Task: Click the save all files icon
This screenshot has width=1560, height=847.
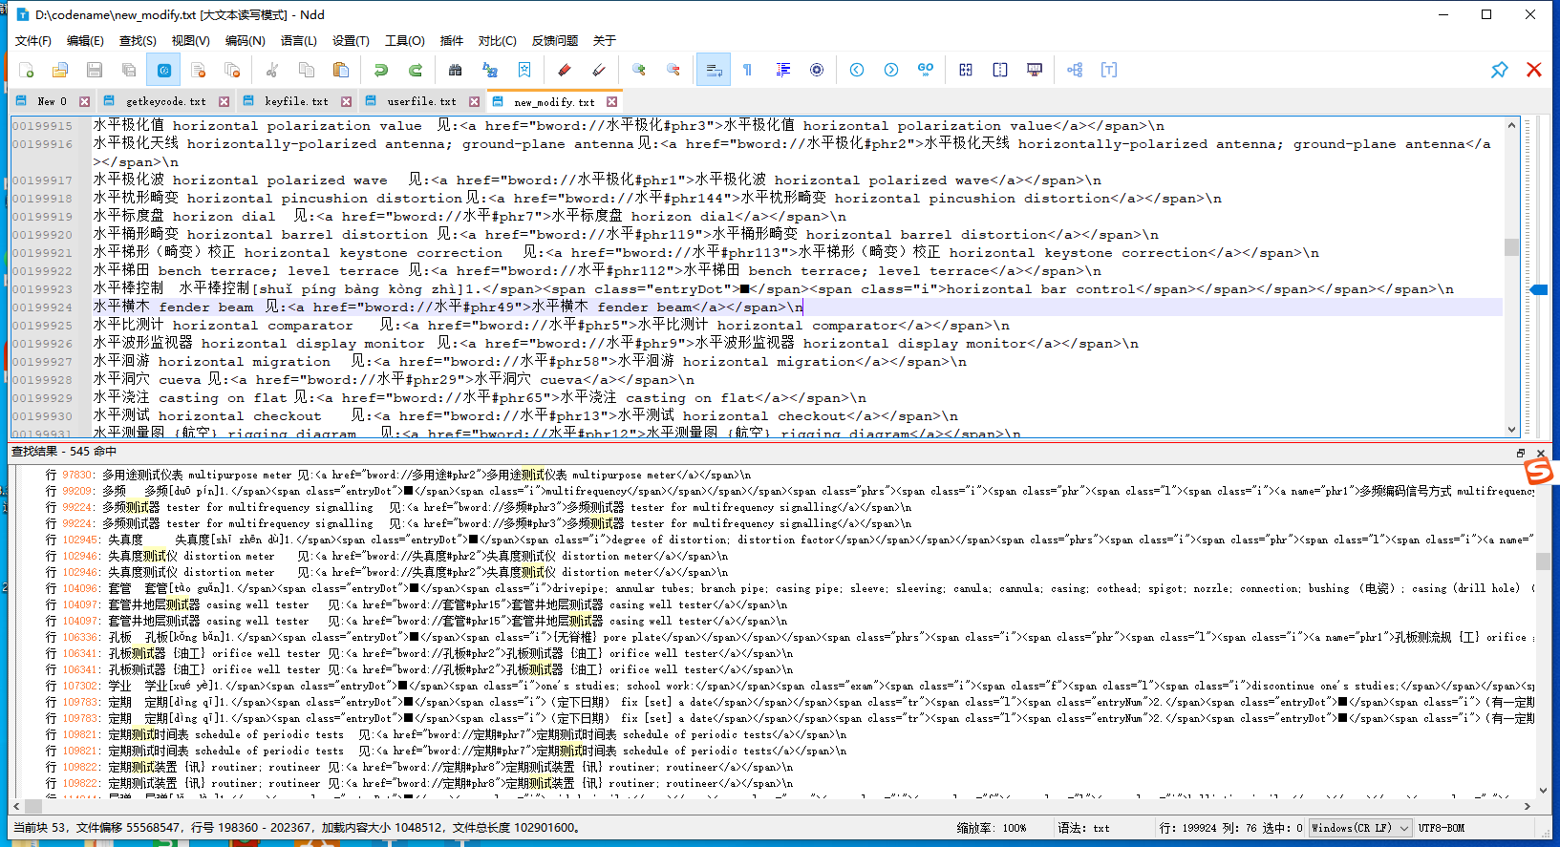Action: (129, 70)
